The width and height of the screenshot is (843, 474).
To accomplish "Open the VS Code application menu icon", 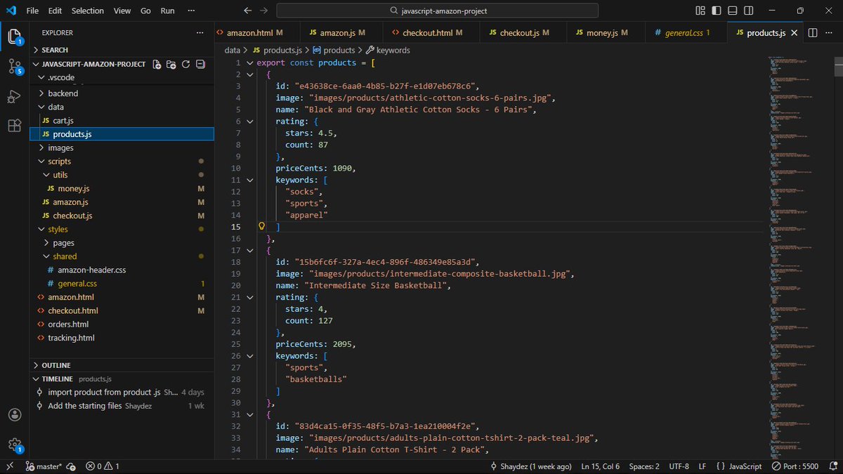I will click(12, 11).
